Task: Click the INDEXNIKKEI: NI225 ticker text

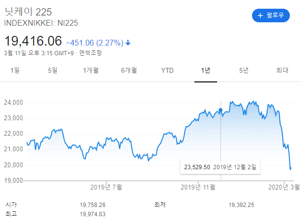Action: click(41, 23)
